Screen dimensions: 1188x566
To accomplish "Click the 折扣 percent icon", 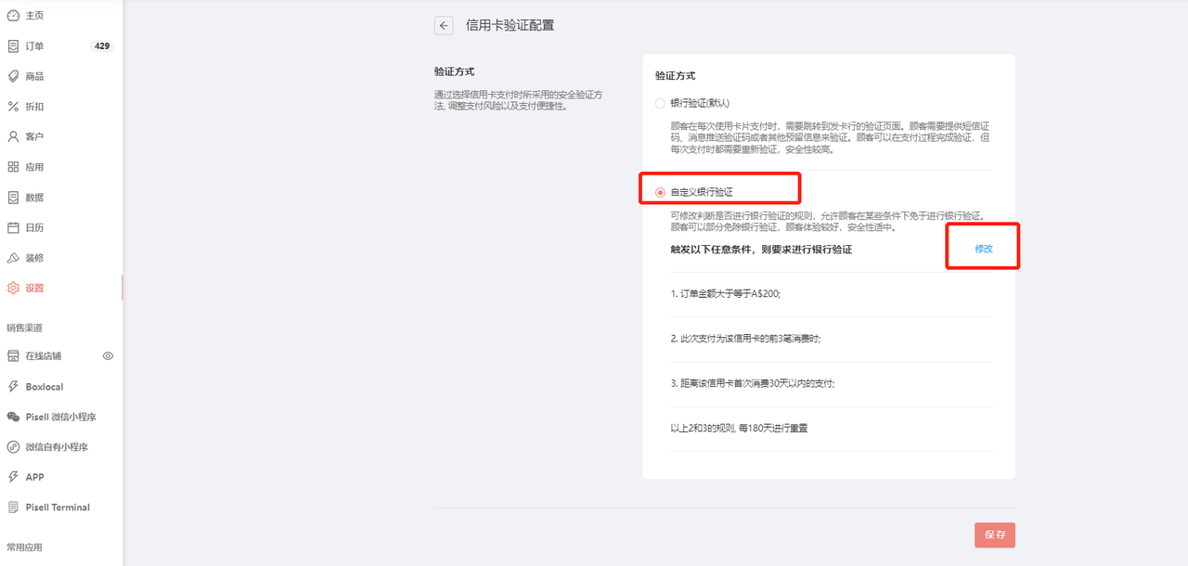I will (13, 107).
